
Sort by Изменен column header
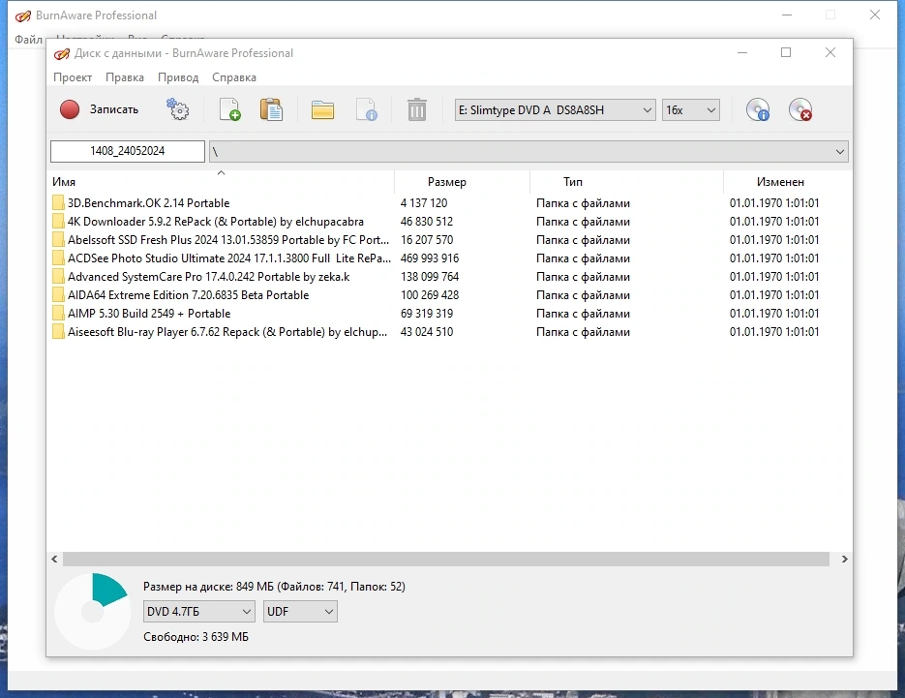787,182
